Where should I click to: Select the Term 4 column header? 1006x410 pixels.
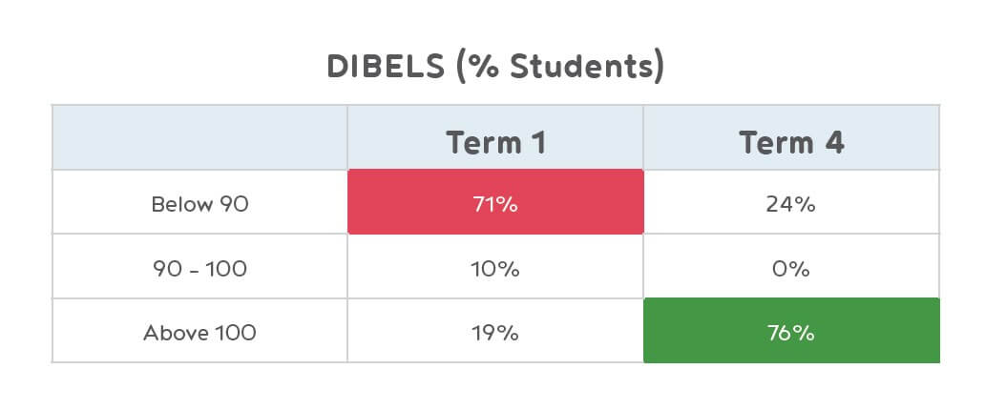coord(791,142)
